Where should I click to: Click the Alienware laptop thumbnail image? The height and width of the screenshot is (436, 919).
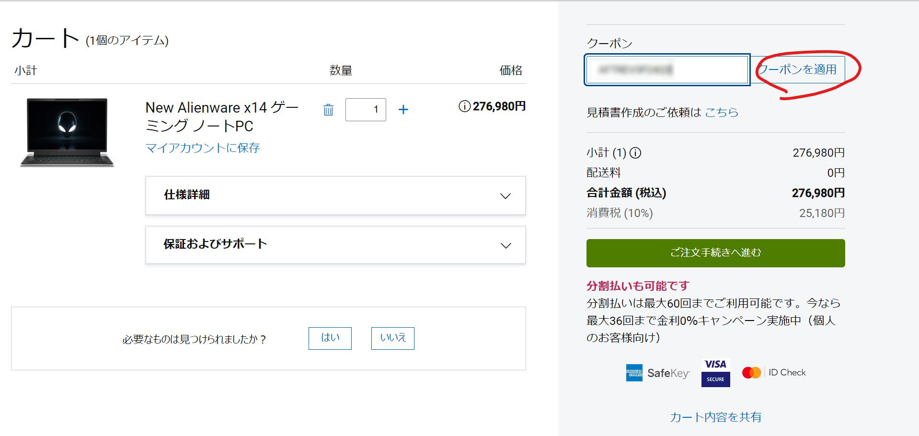(67, 132)
